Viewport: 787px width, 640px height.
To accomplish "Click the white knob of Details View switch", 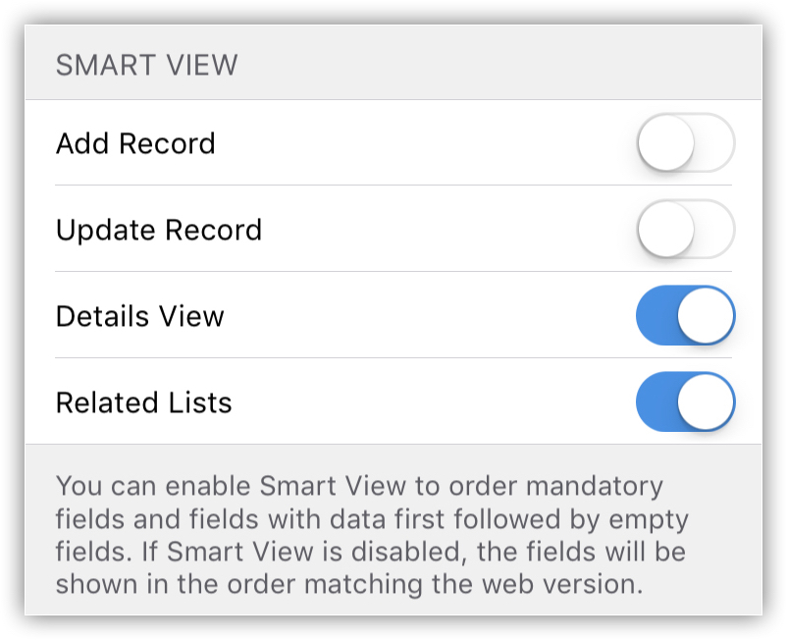I will tap(706, 316).
